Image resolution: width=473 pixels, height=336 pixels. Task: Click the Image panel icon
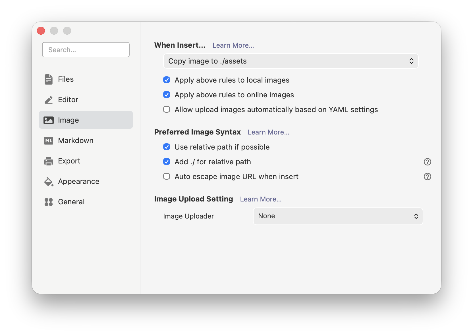pyautogui.click(x=49, y=120)
